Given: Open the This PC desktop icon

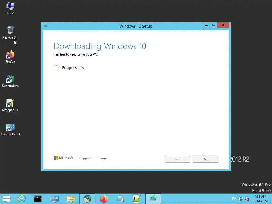Looking at the screenshot, I should [x=10, y=8].
